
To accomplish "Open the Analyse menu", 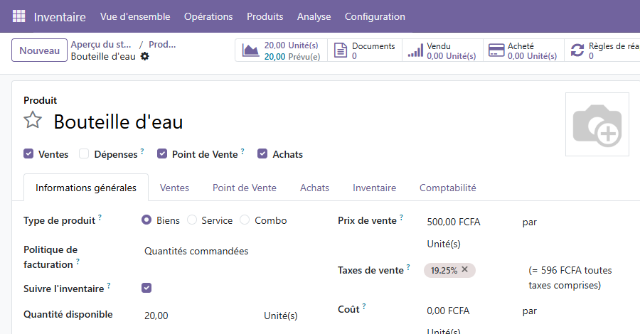I will (x=314, y=16).
